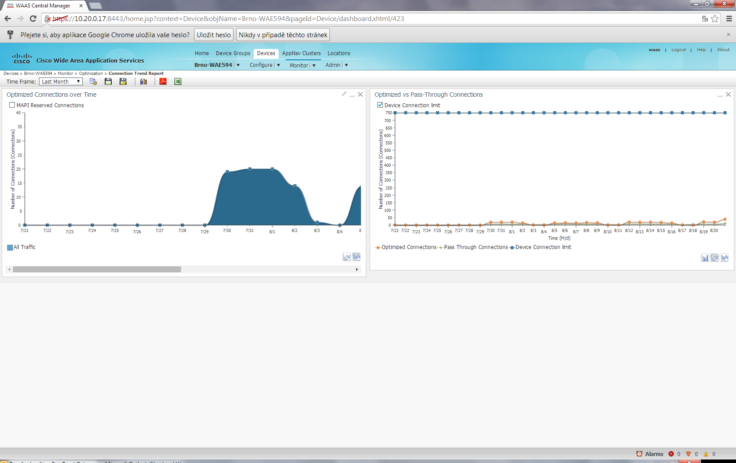This screenshot has width=736, height=463.
Task: Open the Time Frame dropdown
Action: (x=61, y=81)
